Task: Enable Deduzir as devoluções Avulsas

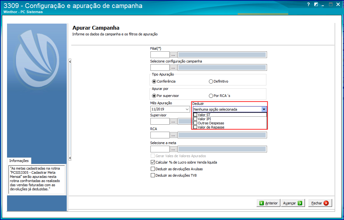Action: pyautogui.click(x=153, y=169)
